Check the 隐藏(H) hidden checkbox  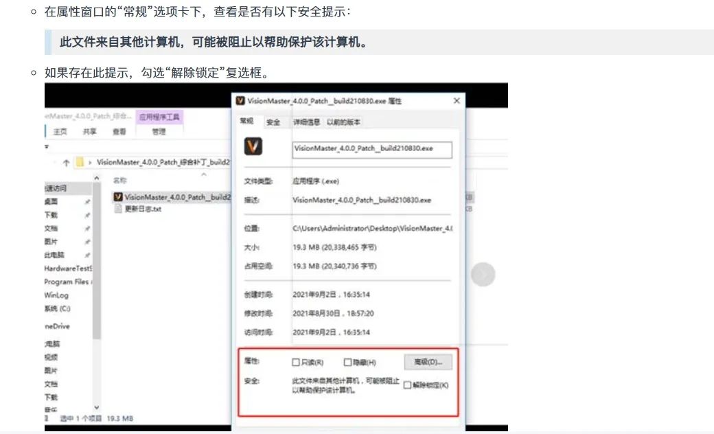(348, 362)
